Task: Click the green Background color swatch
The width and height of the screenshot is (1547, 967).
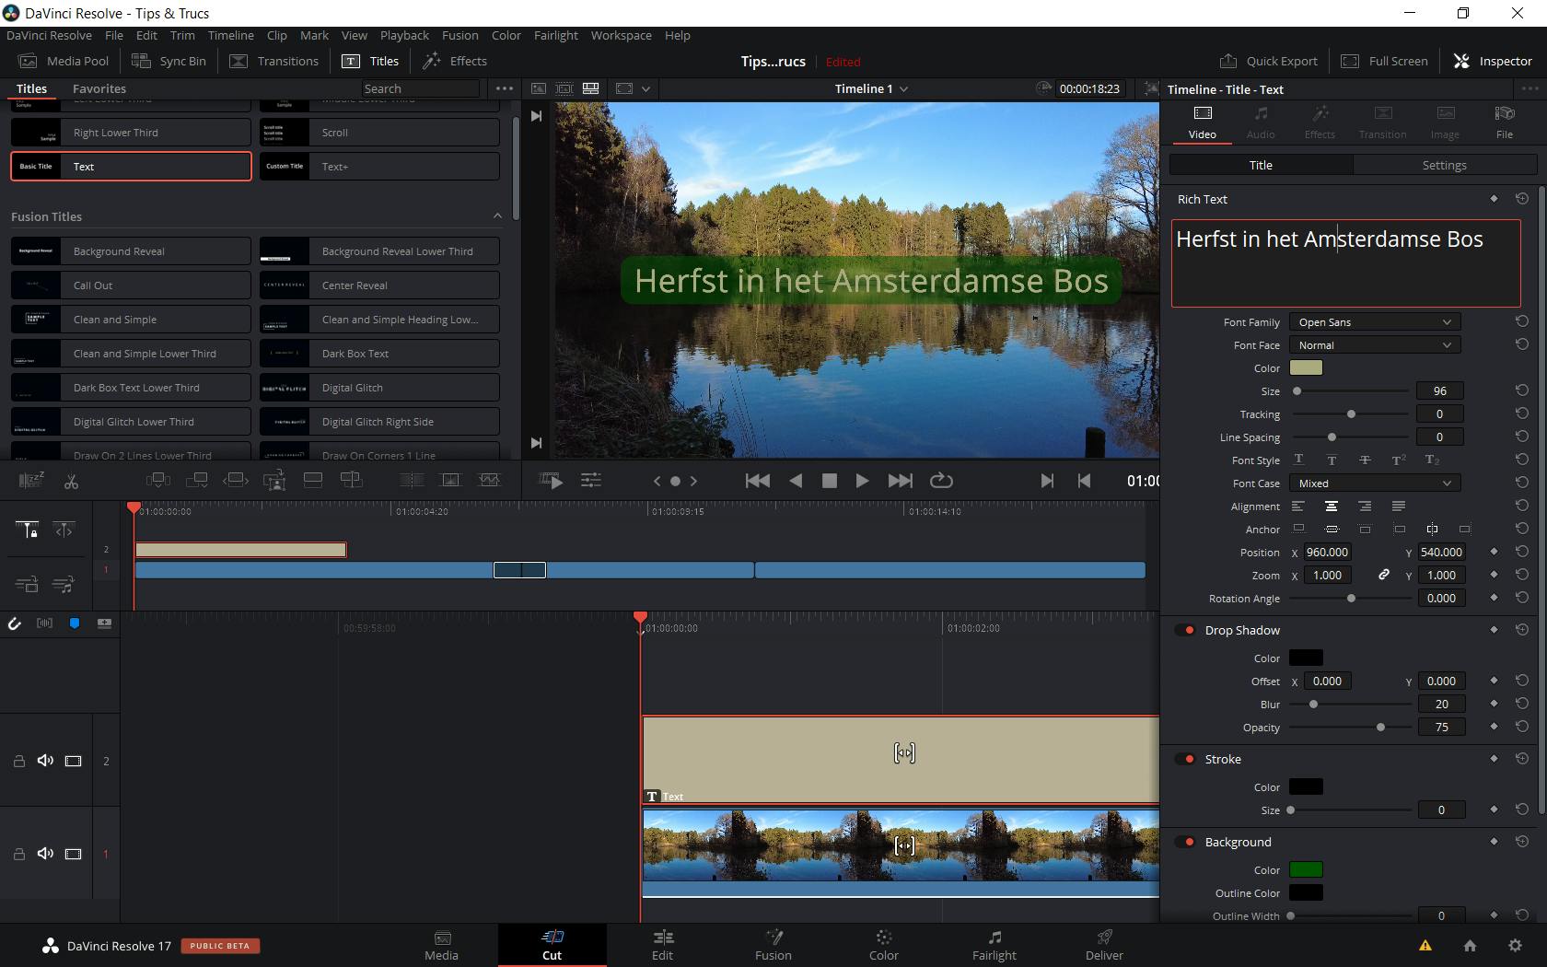Action: [x=1306, y=869]
